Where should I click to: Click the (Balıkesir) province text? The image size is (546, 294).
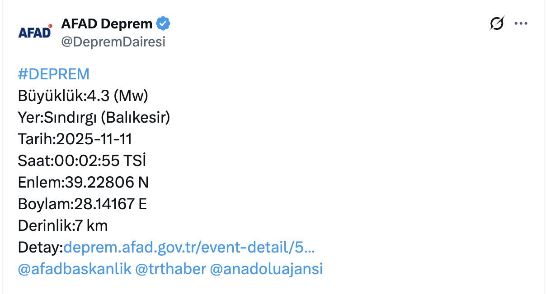tap(135, 117)
